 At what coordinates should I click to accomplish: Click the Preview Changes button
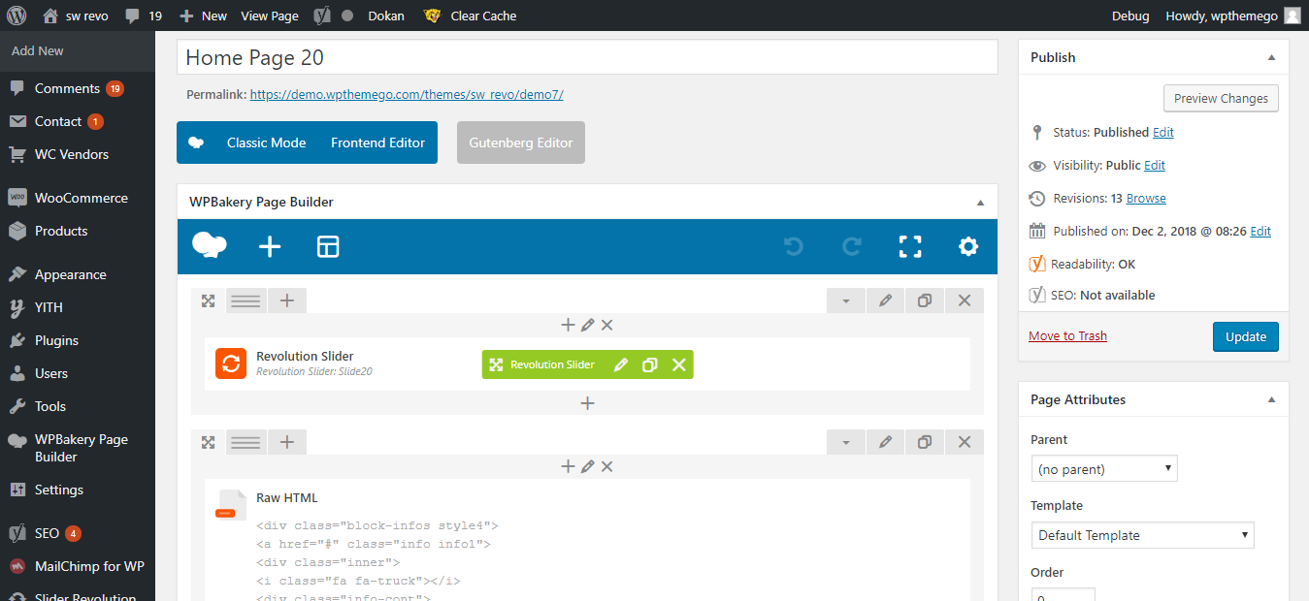coord(1221,98)
